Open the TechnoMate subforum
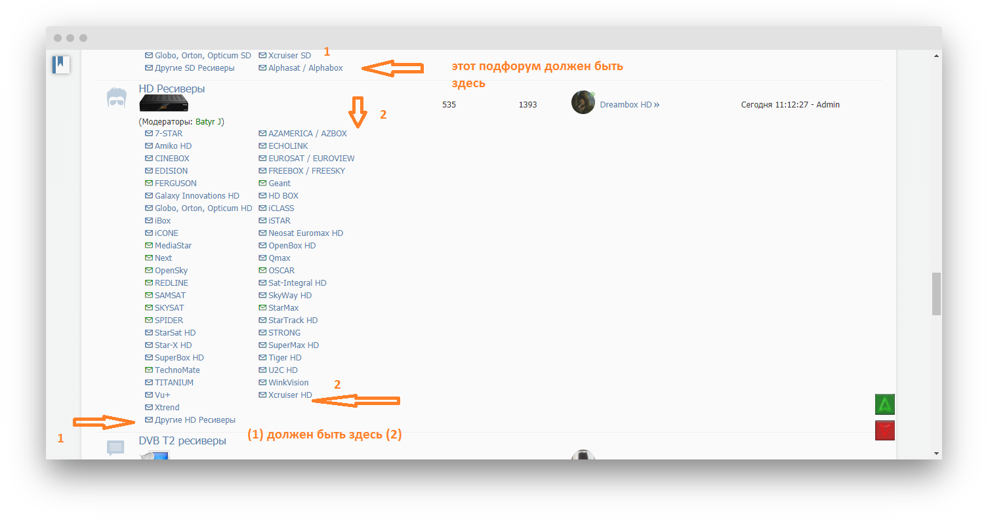 point(177,370)
